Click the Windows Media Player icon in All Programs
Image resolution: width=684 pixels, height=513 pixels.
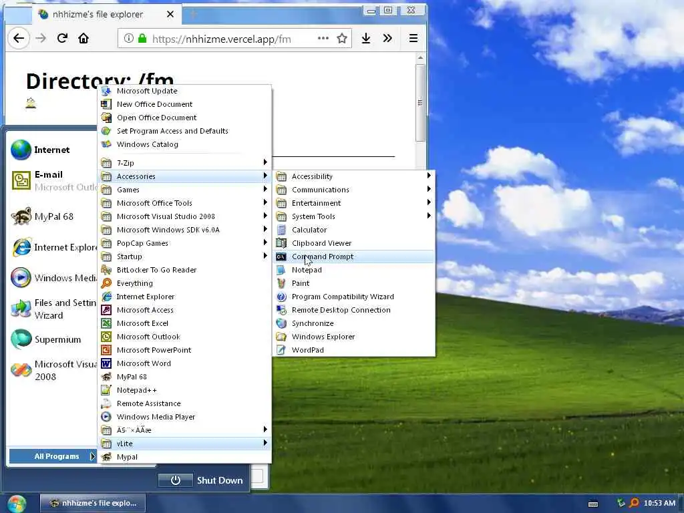tap(106, 417)
